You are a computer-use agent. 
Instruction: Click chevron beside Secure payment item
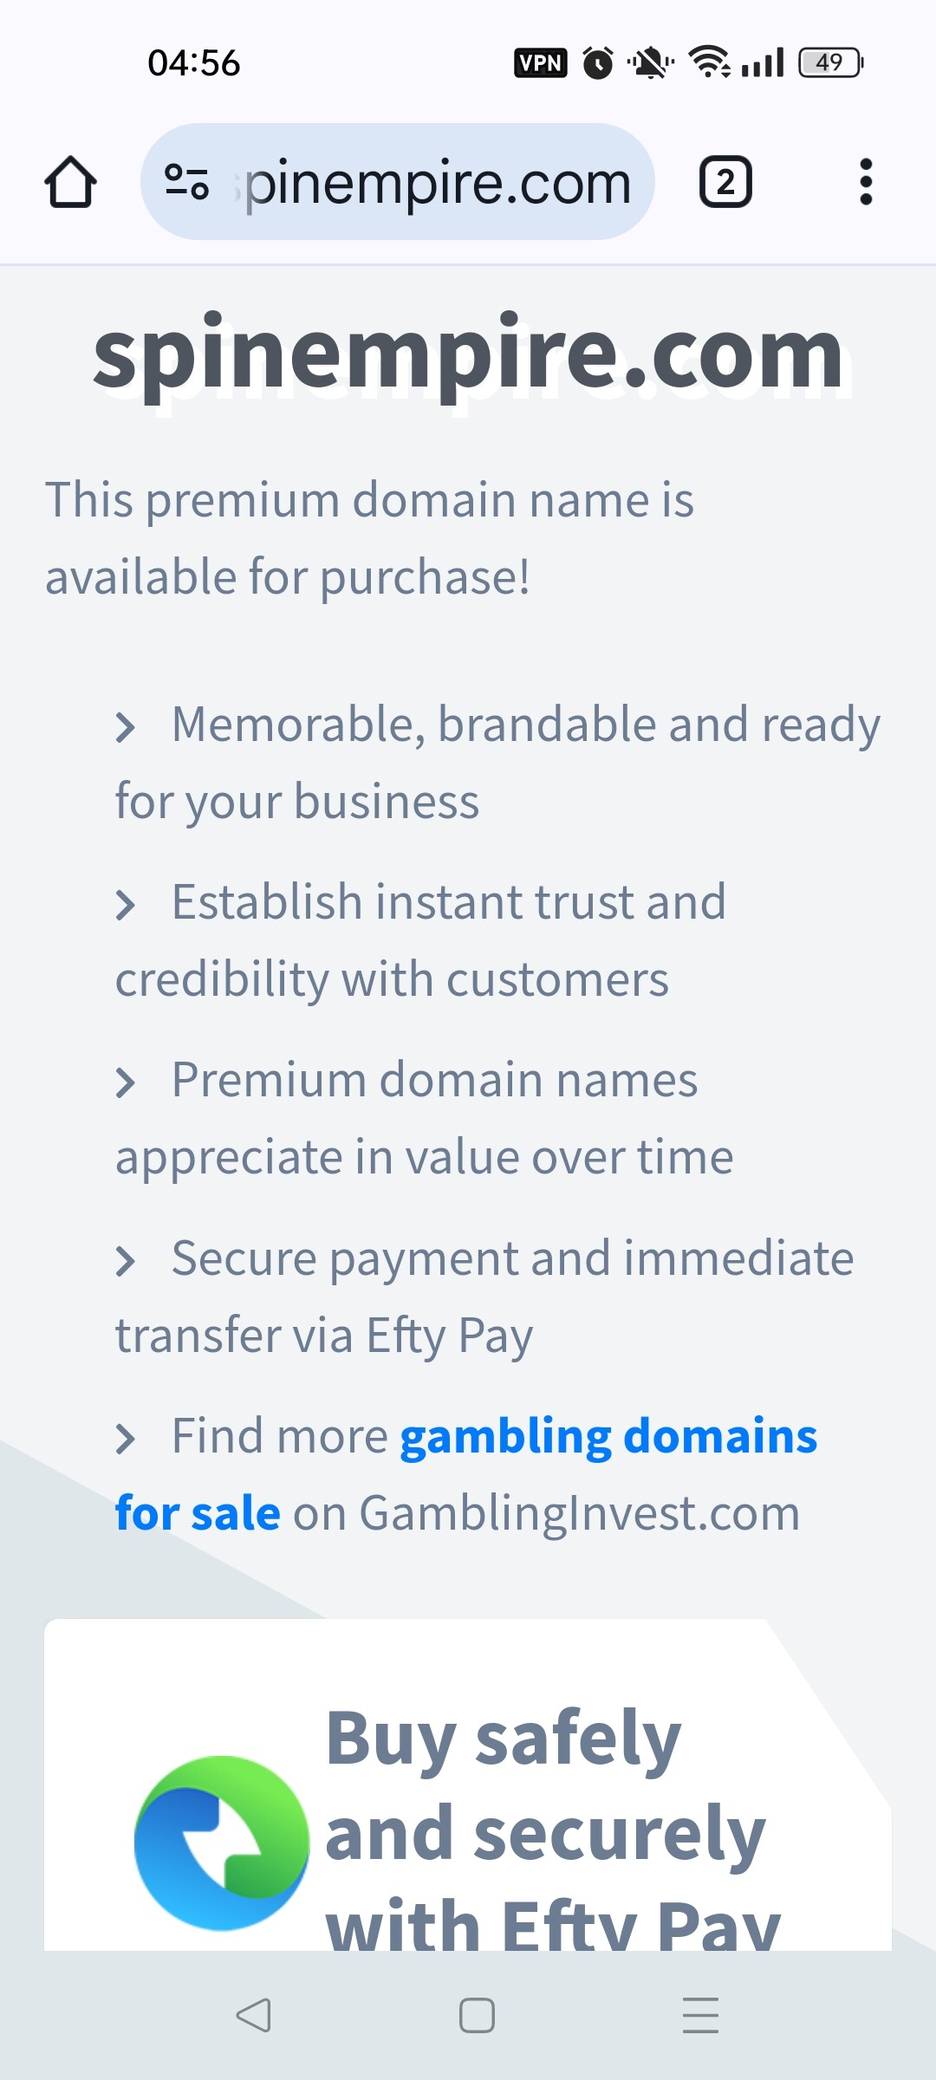click(x=126, y=1261)
